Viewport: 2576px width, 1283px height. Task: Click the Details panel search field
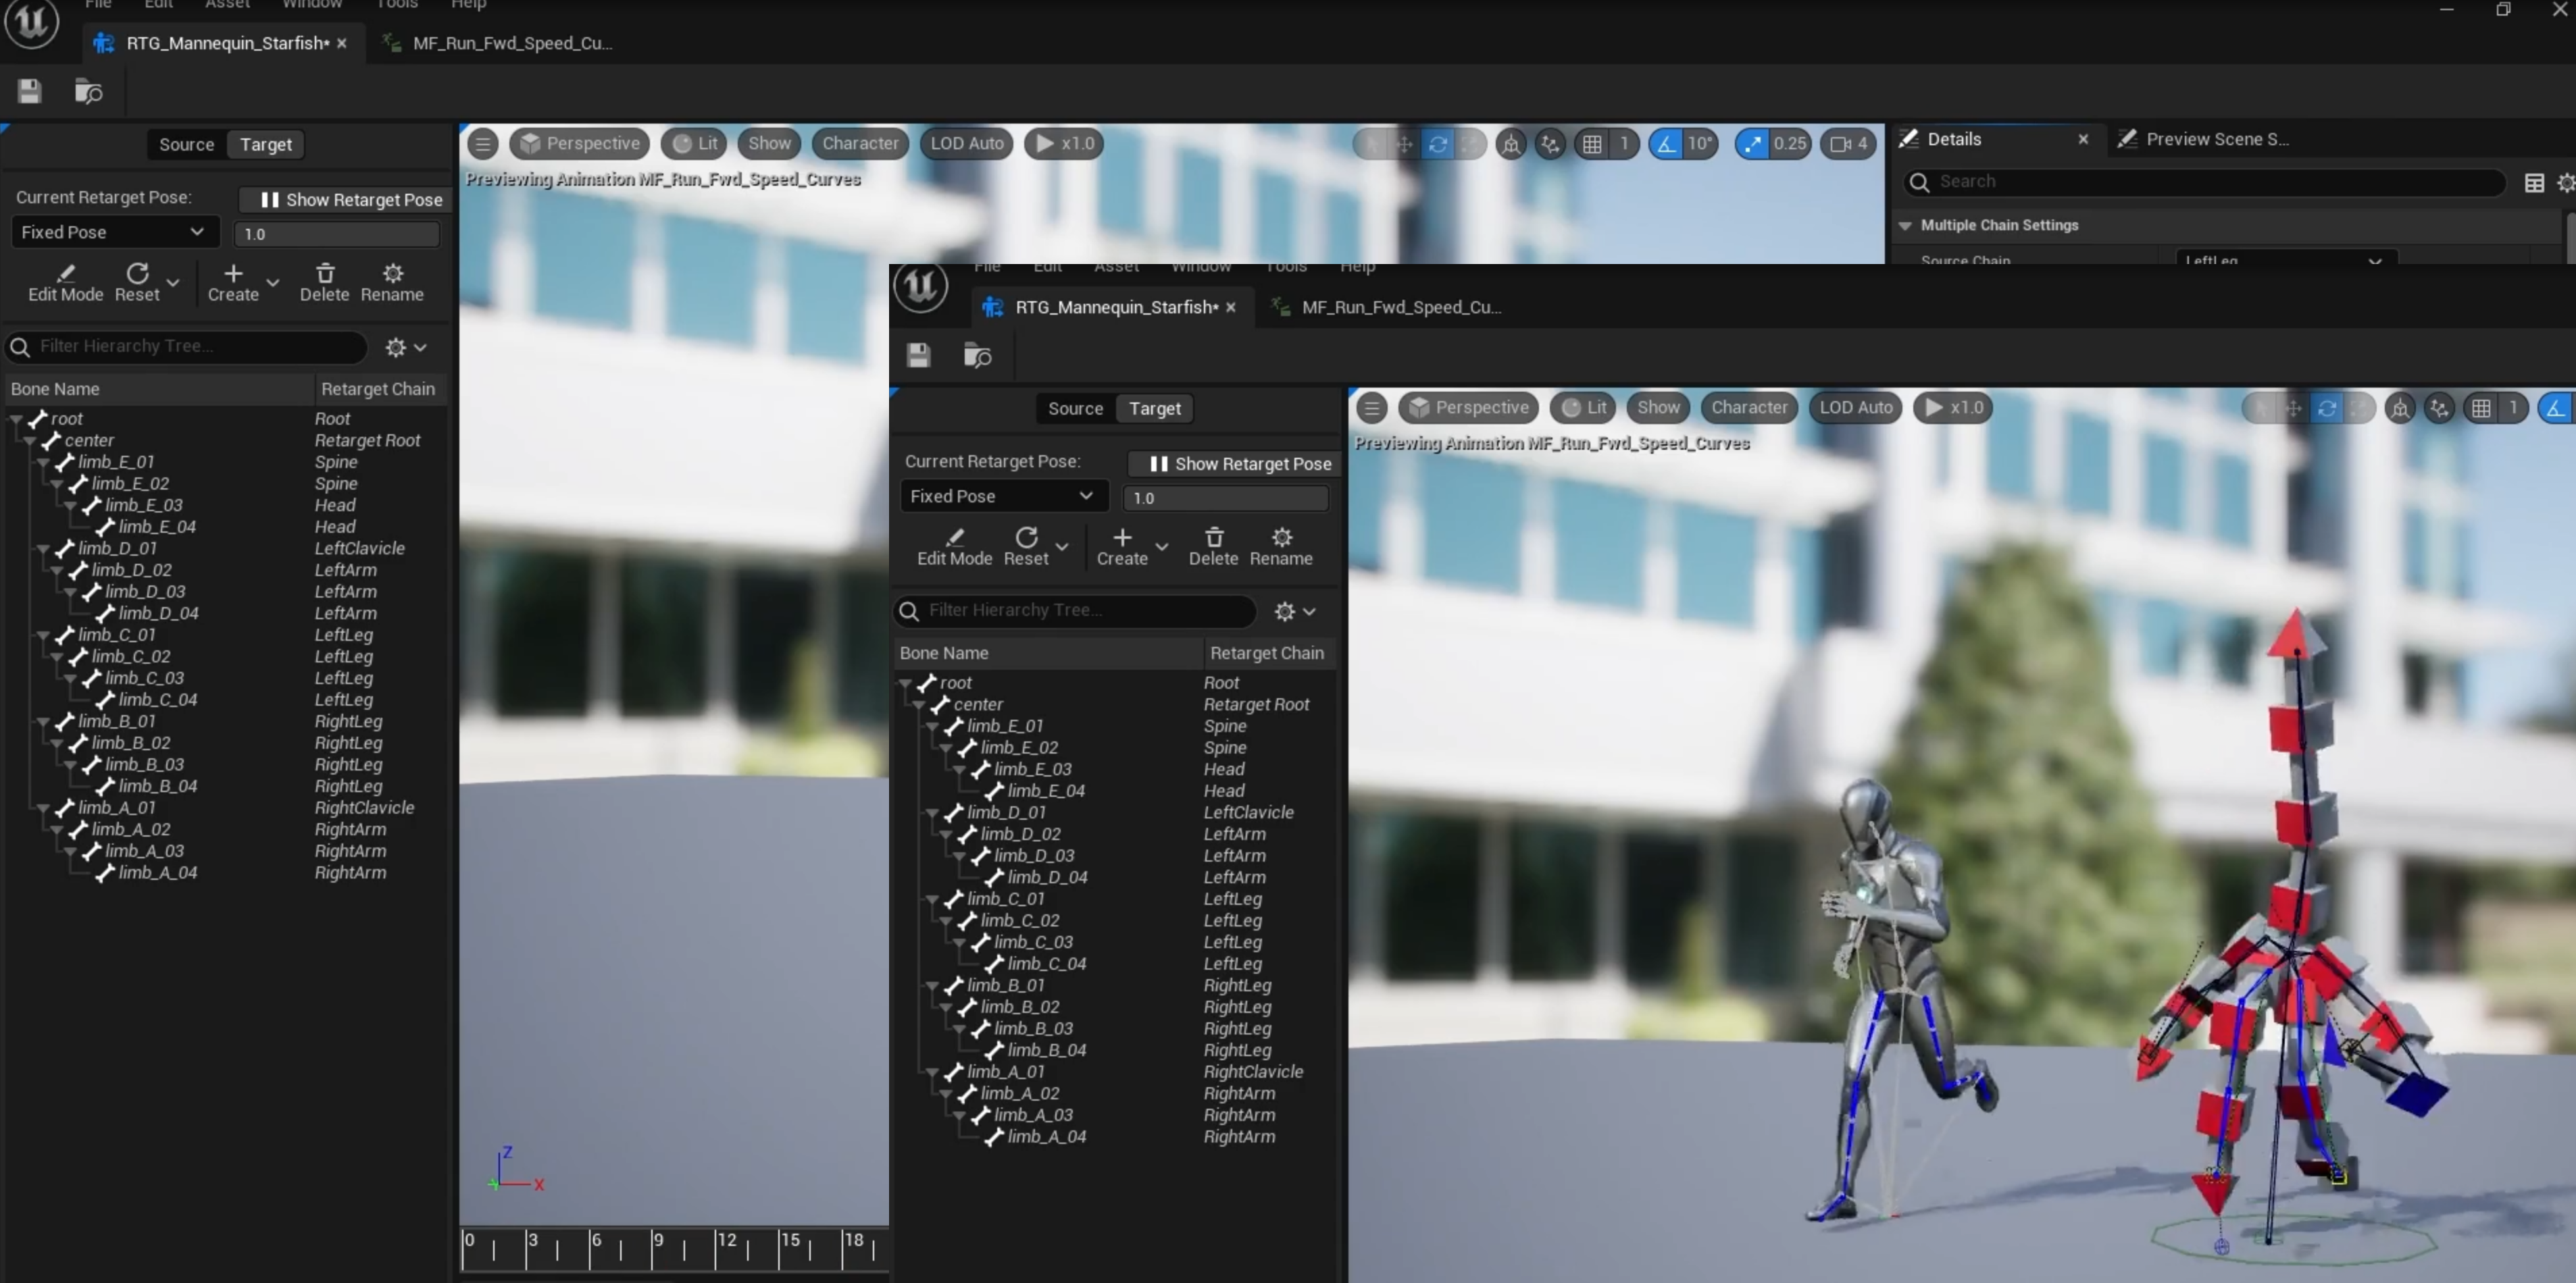pyautogui.click(x=2210, y=182)
